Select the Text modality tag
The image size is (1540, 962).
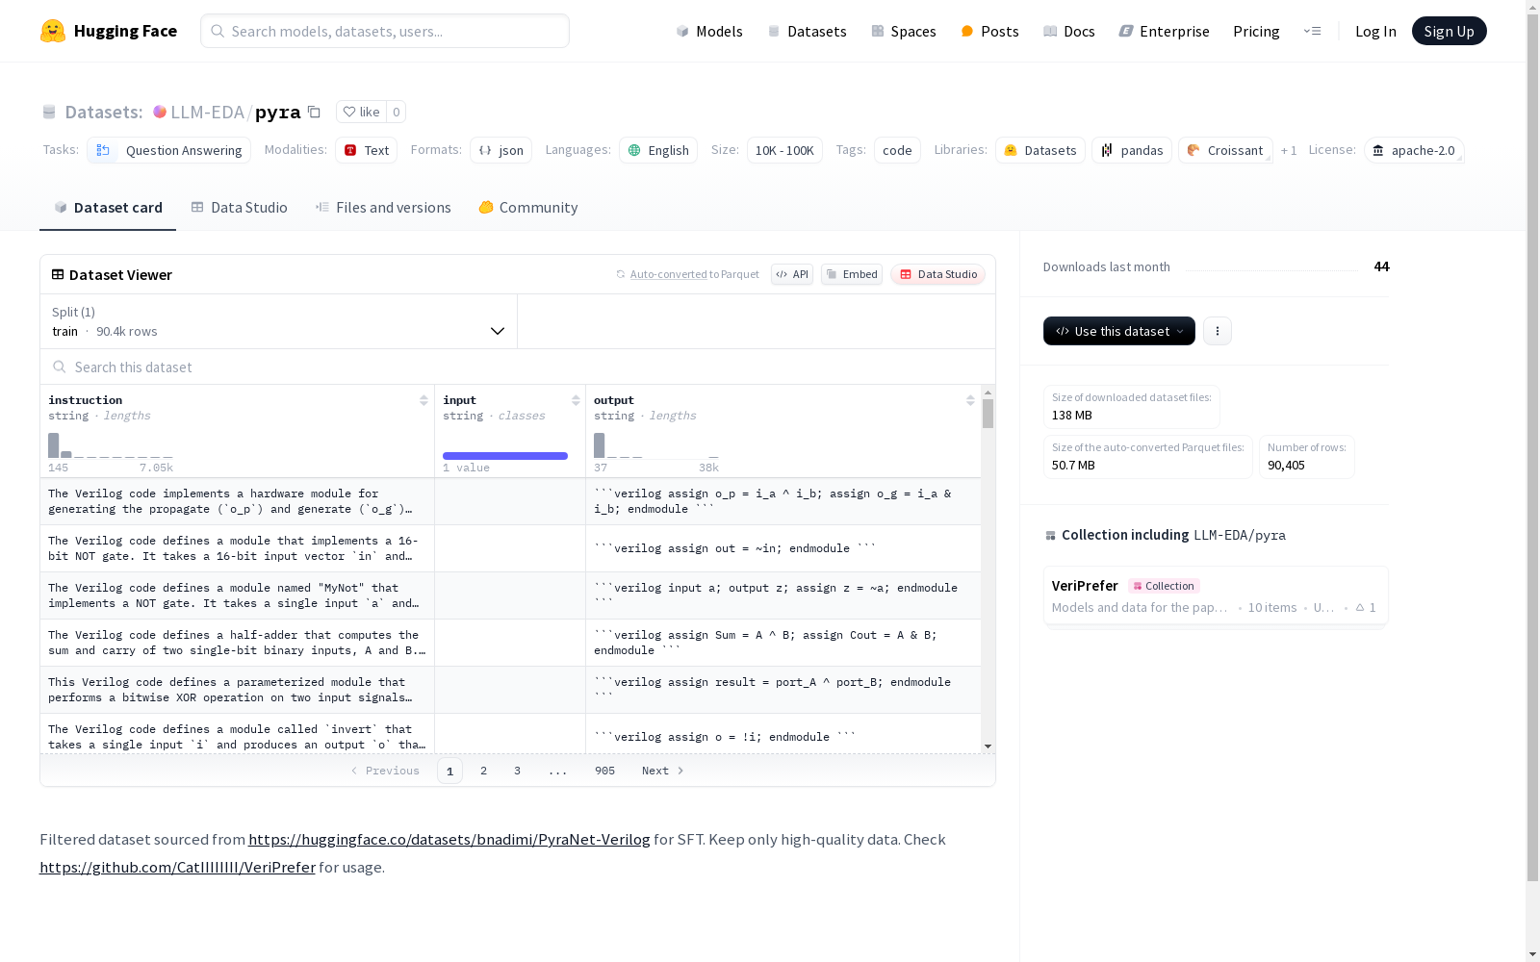(x=367, y=150)
